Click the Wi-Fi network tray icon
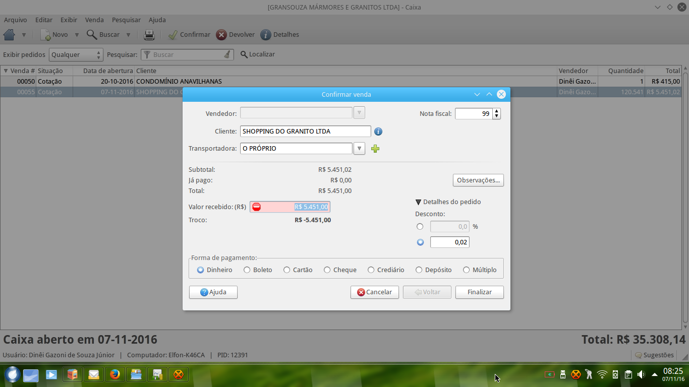 tap(602, 374)
